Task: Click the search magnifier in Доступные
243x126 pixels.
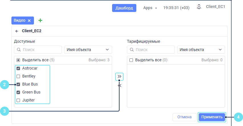Action: click(x=19, y=50)
